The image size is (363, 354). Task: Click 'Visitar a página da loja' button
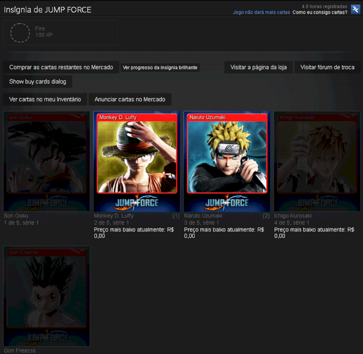(x=259, y=68)
